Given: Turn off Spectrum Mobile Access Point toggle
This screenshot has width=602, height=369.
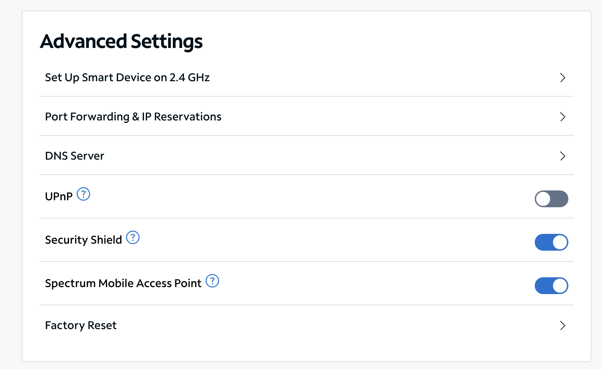Looking at the screenshot, I should click(x=551, y=286).
